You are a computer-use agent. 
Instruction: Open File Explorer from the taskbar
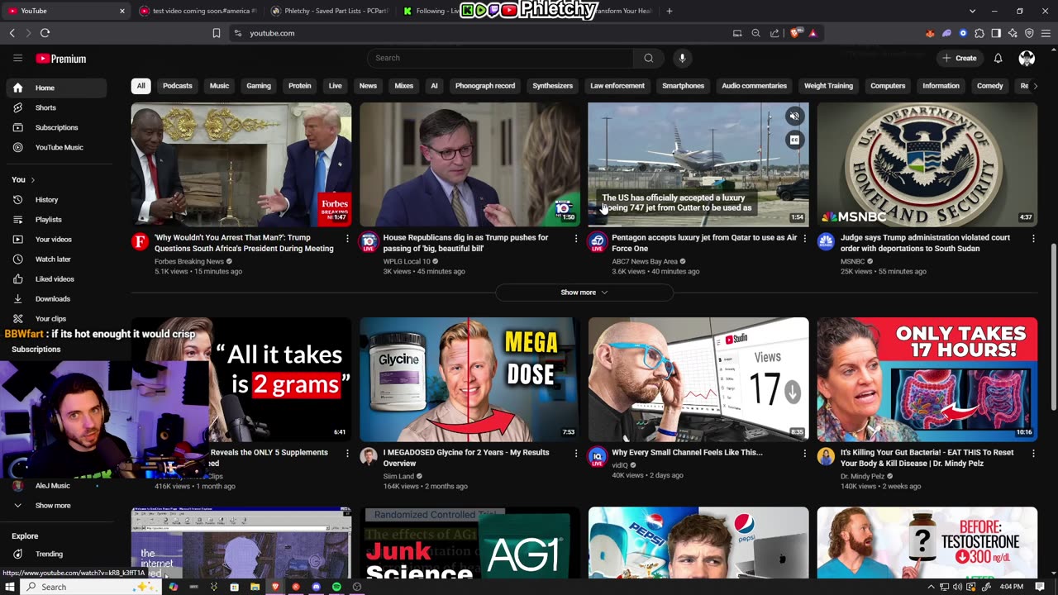[255, 587]
